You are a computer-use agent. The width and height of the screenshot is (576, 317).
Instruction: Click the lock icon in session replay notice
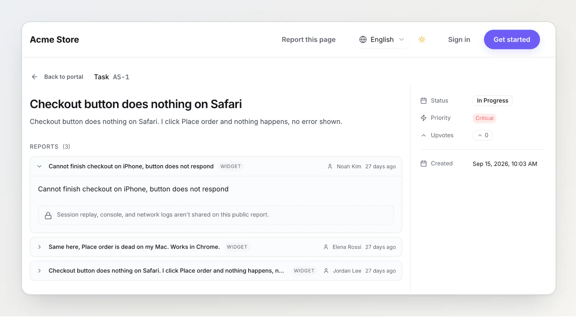48,215
